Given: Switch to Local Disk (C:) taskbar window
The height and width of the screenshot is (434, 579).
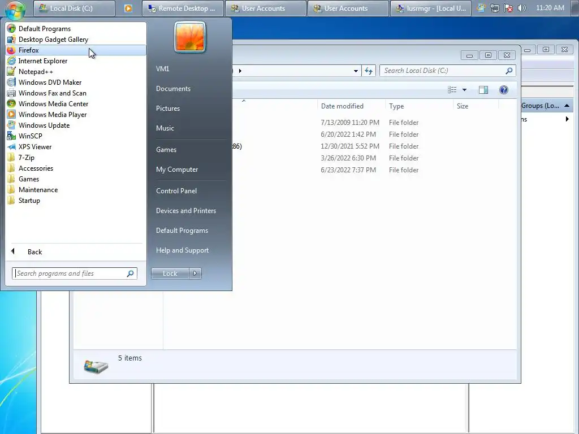Looking at the screenshot, I should click(x=74, y=8).
